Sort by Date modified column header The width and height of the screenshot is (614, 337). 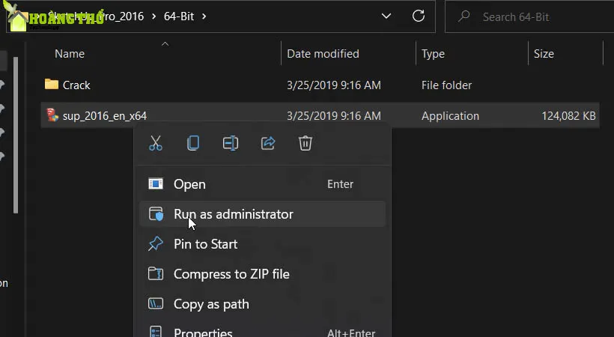pos(323,54)
